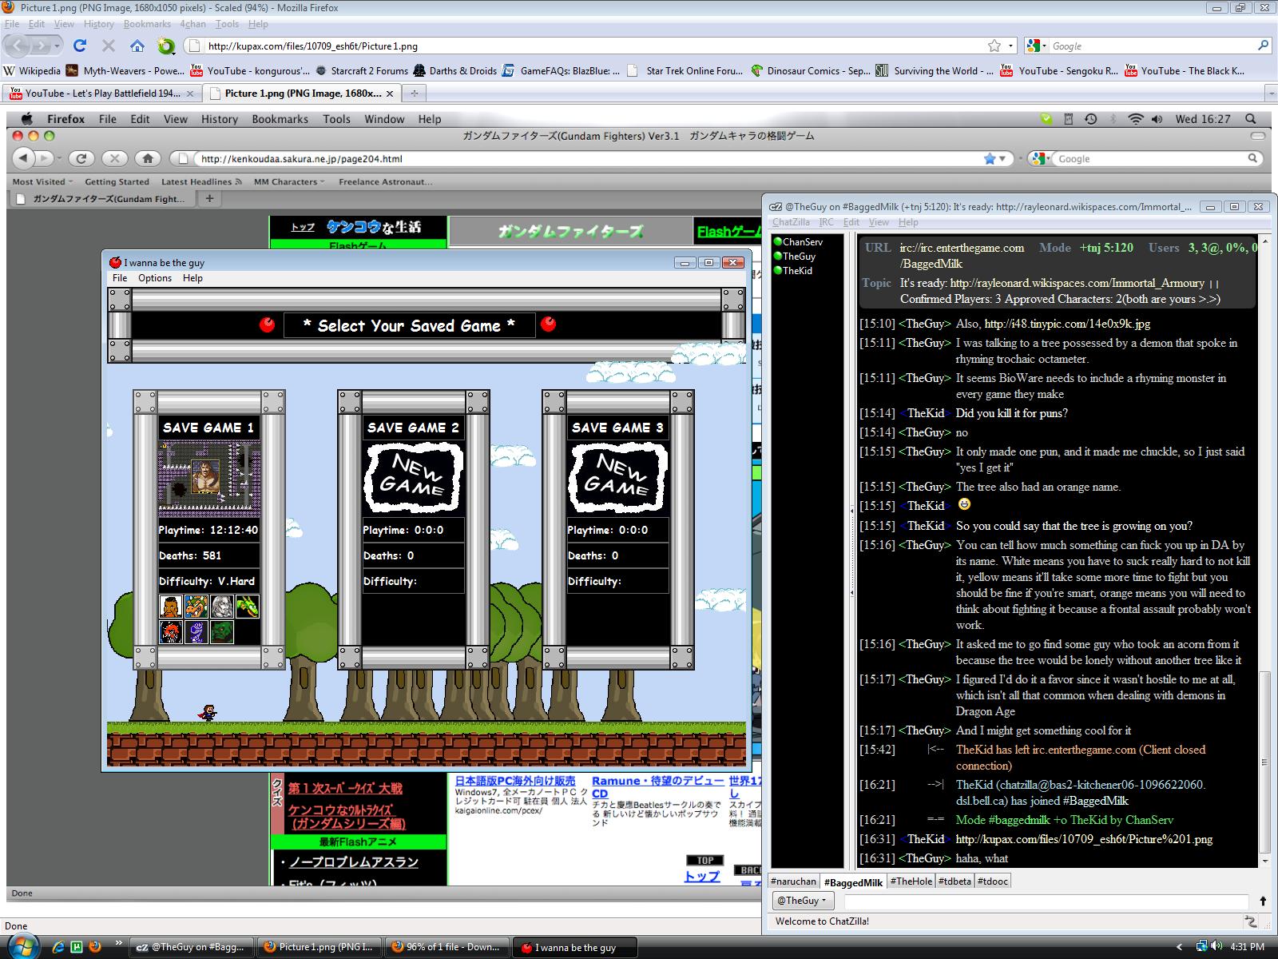Screen dimensions: 1278x959
Task: Bookmark this page with the star icon
Action: 994,46
